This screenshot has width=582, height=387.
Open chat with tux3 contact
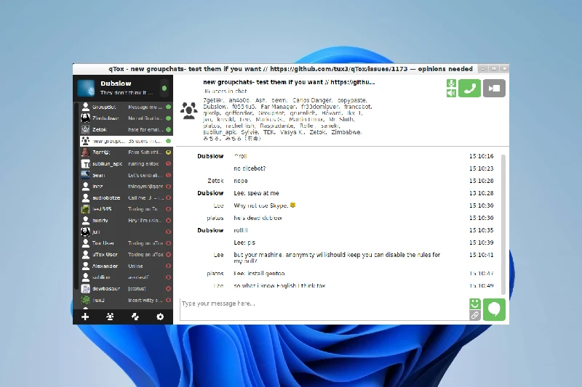126,300
